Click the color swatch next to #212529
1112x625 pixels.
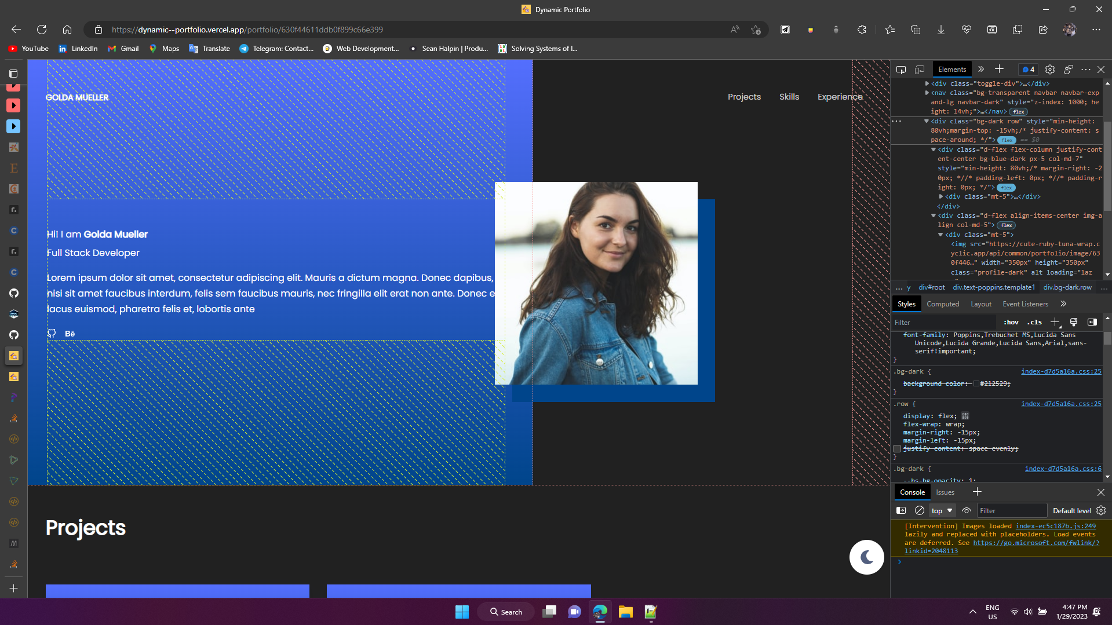click(x=976, y=383)
